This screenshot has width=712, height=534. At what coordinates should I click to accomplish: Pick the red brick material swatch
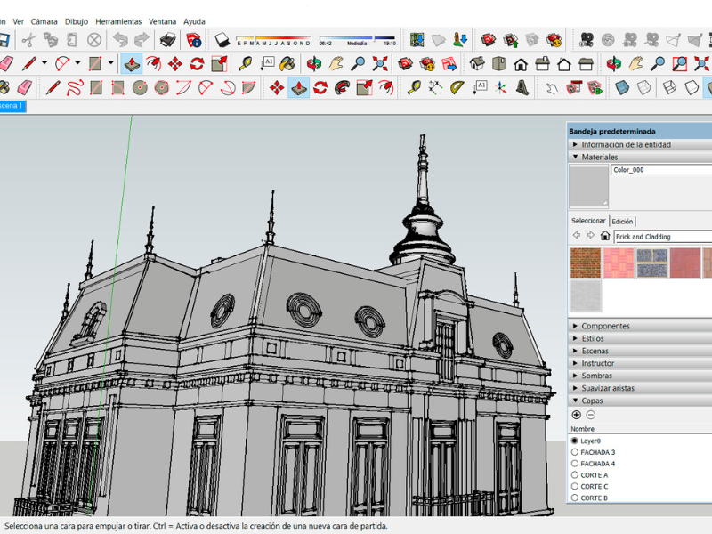585,263
